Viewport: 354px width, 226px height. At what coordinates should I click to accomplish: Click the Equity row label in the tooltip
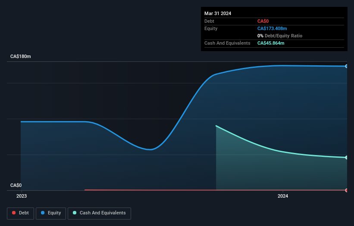click(211, 28)
